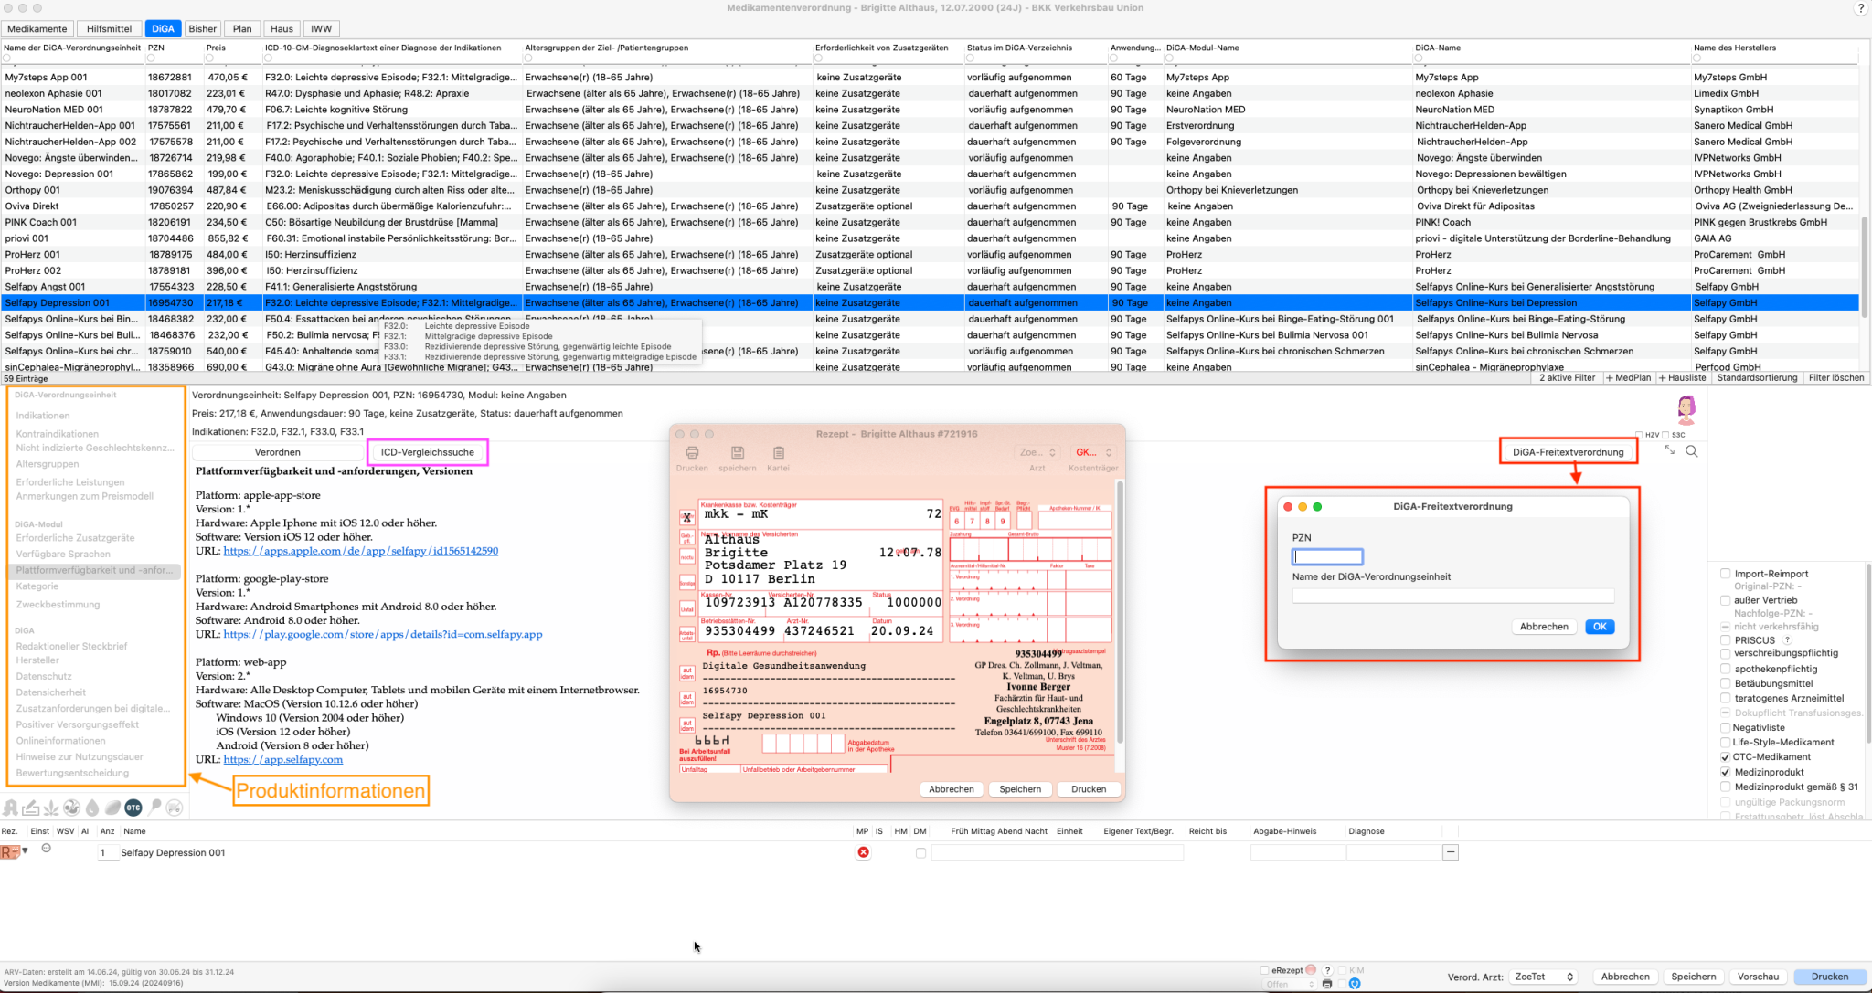Click the Verordnen button
The height and width of the screenshot is (993, 1872).
coord(278,452)
